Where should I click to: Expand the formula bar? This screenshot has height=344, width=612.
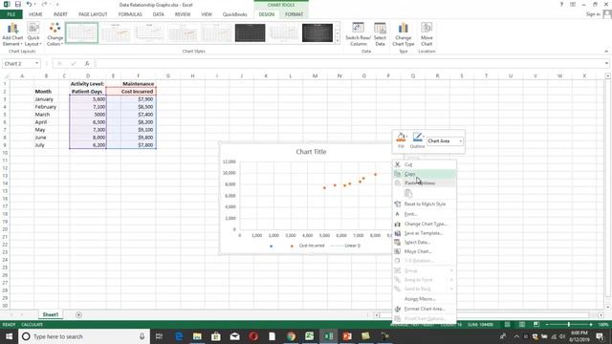tap(606, 64)
